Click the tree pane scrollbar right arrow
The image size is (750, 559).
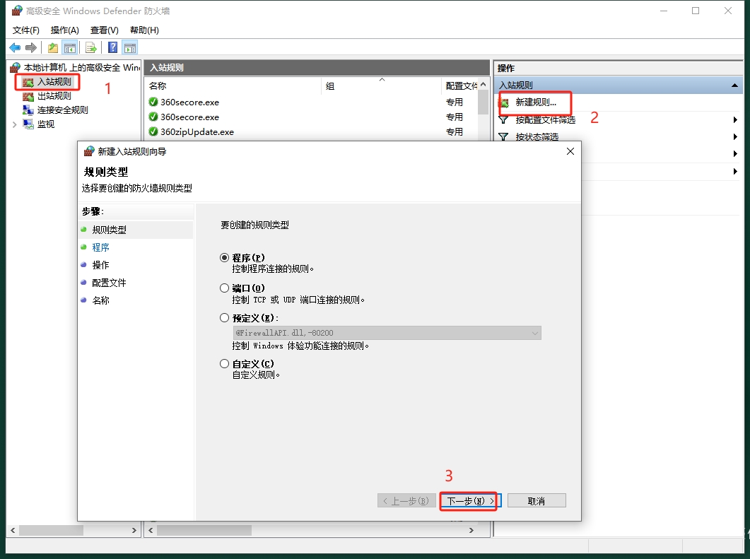134,530
